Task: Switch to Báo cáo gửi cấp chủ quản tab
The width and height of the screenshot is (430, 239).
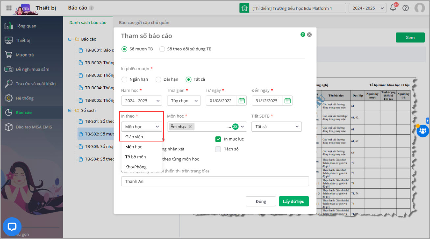Action: point(144,23)
